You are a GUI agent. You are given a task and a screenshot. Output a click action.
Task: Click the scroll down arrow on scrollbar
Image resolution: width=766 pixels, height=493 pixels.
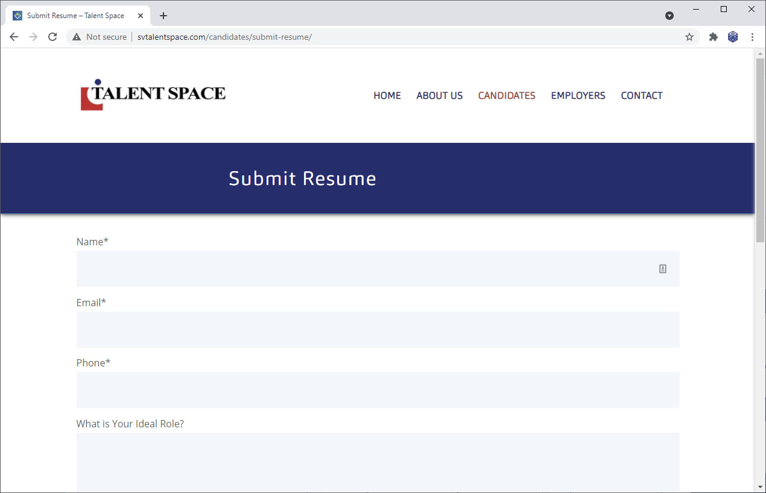[760, 486]
